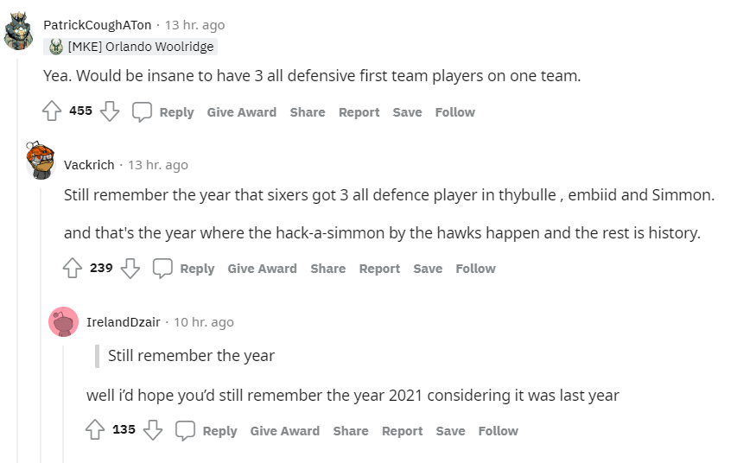
Task: Upvote Vackrich's comment
Action: point(73,268)
